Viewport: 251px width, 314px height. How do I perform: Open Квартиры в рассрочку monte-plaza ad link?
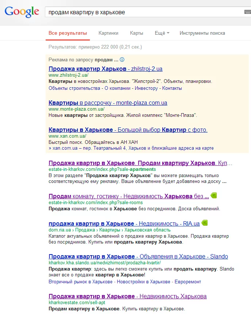[x=108, y=103]
